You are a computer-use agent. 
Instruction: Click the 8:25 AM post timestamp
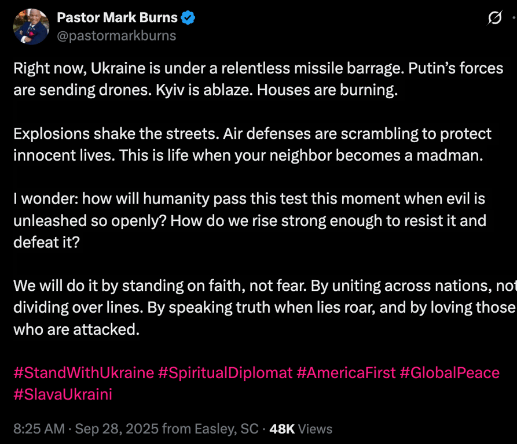click(x=38, y=429)
